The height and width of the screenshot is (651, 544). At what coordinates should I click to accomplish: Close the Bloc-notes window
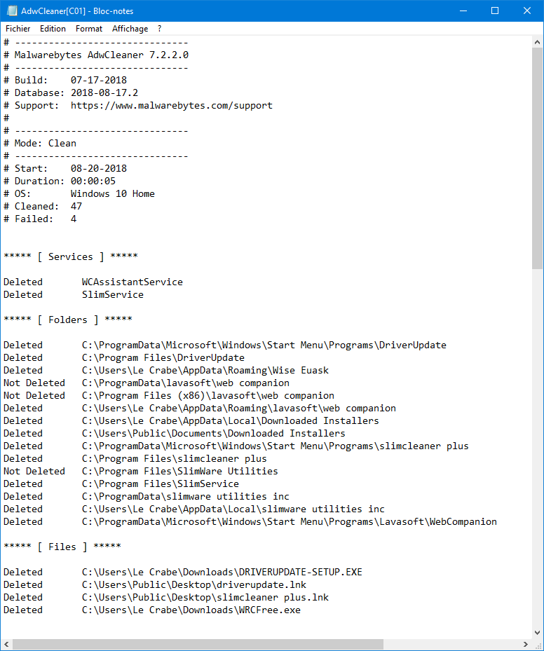click(x=527, y=11)
